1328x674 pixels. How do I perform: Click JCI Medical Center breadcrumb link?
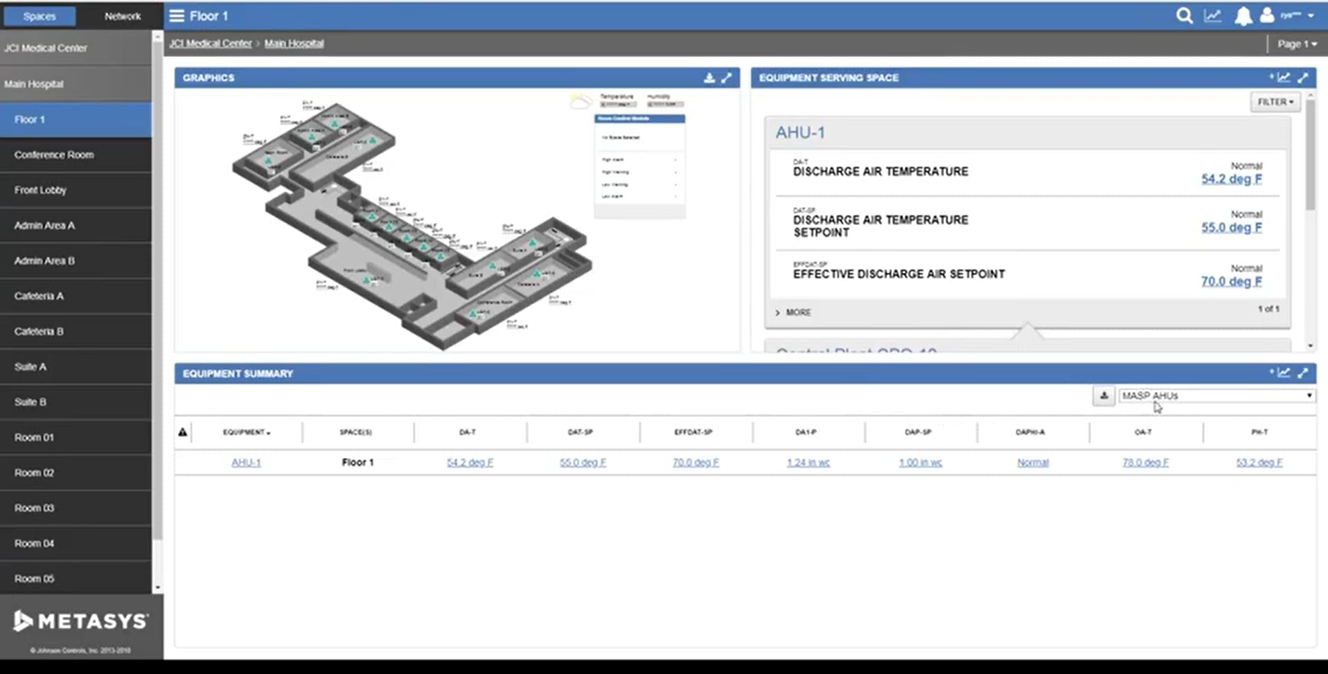pos(211,43)
